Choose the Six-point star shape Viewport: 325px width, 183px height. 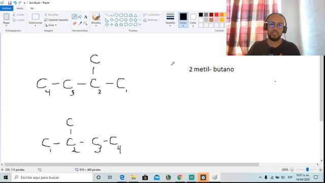click(x=121, y=25)
